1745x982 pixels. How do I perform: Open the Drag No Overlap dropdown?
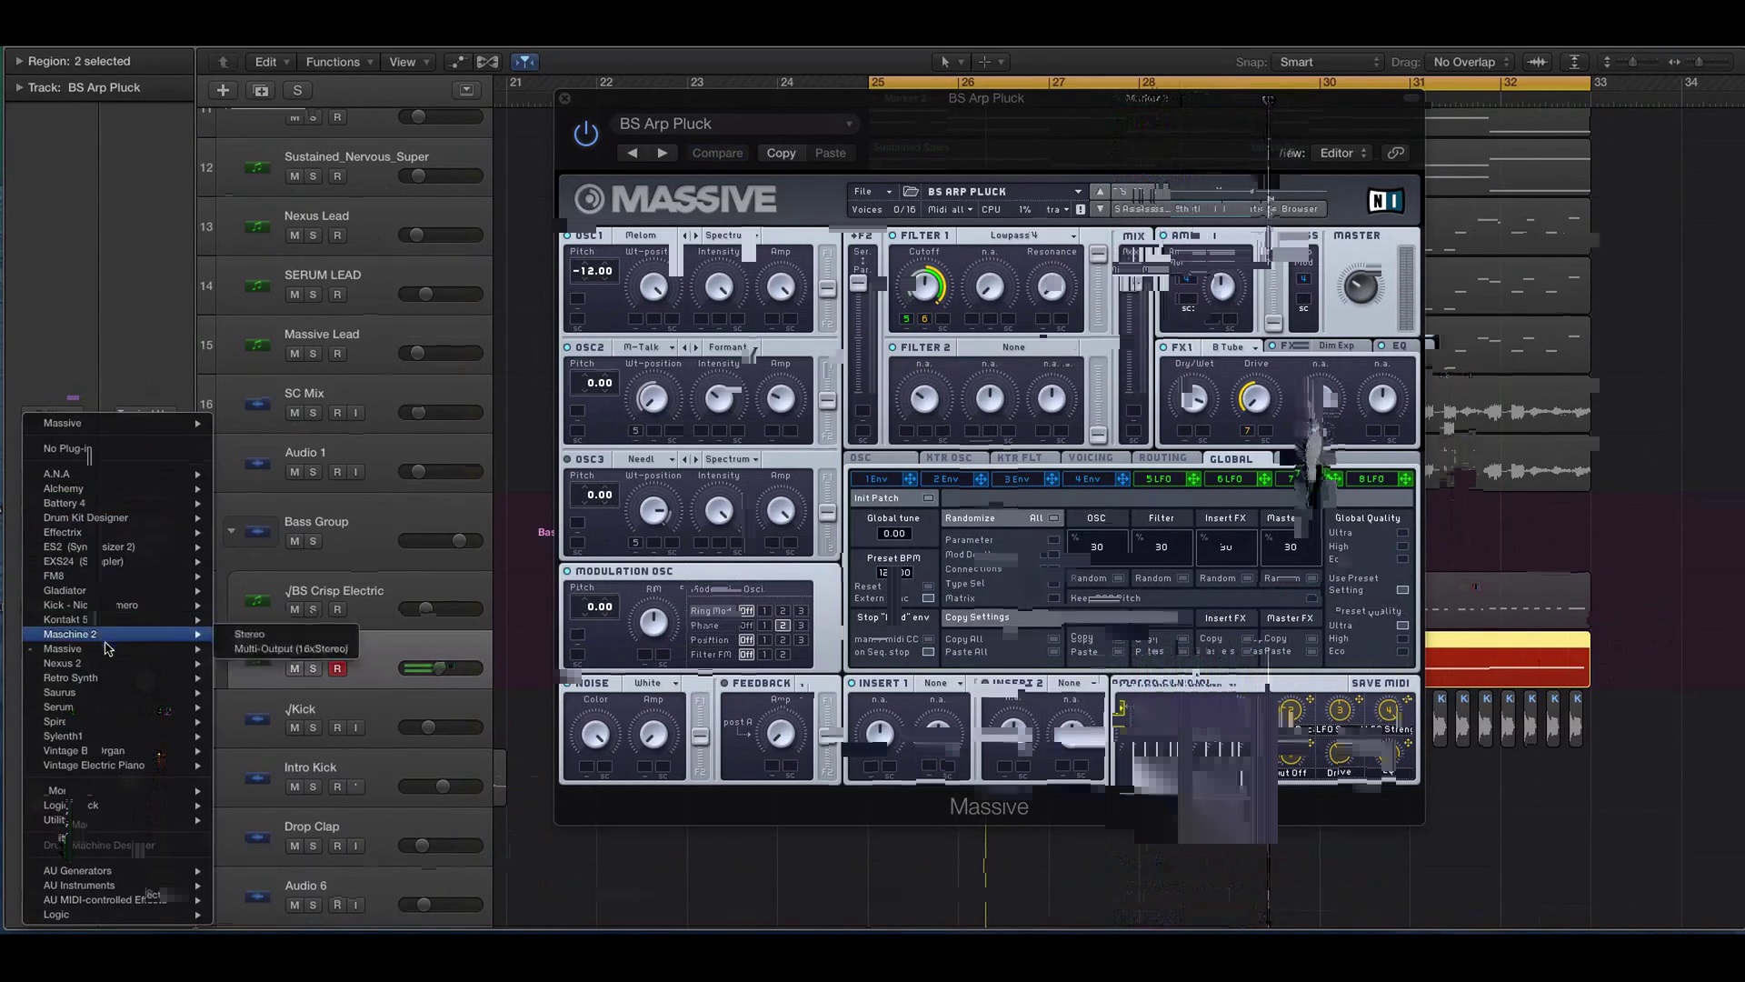(1471, 62)
